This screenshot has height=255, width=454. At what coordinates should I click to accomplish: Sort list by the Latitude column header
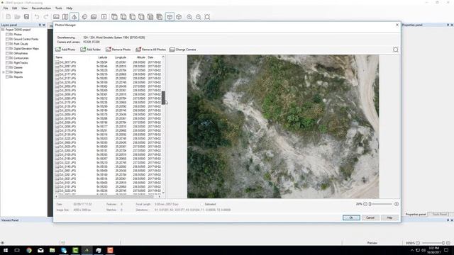click(102, 57)
